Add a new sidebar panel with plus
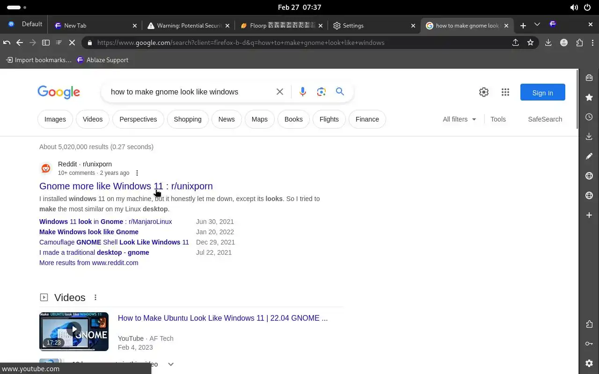The height and width of the screenshot is (374, 599). [589, 215]
